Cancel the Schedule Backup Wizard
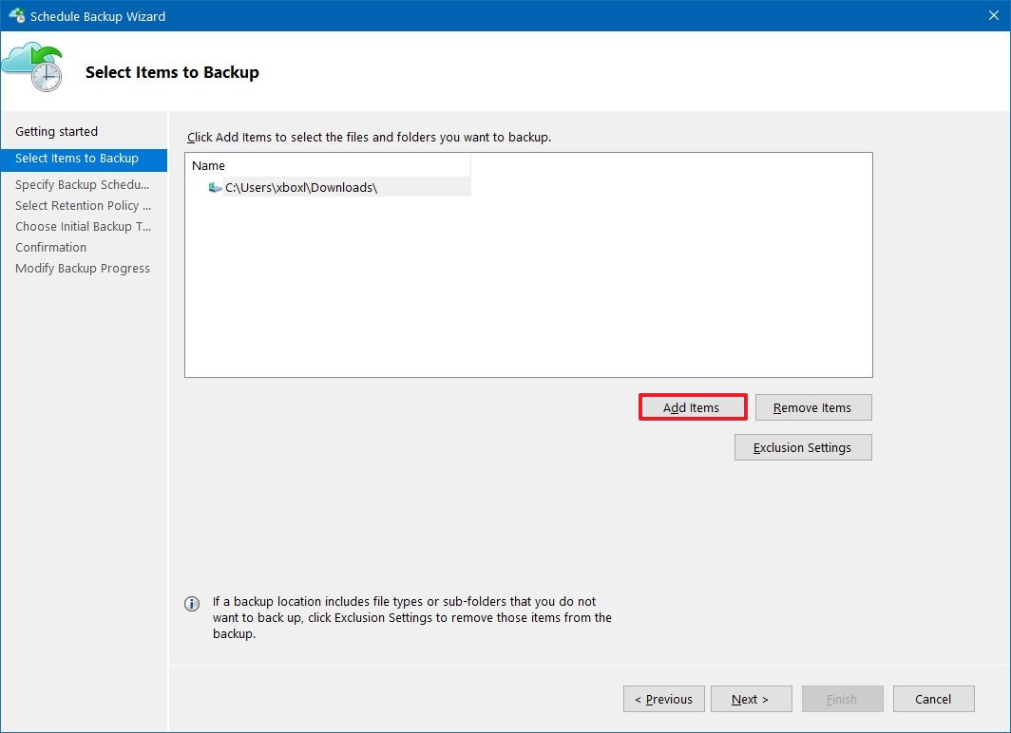The image size is (1011, 733). [x=933, y=698]
